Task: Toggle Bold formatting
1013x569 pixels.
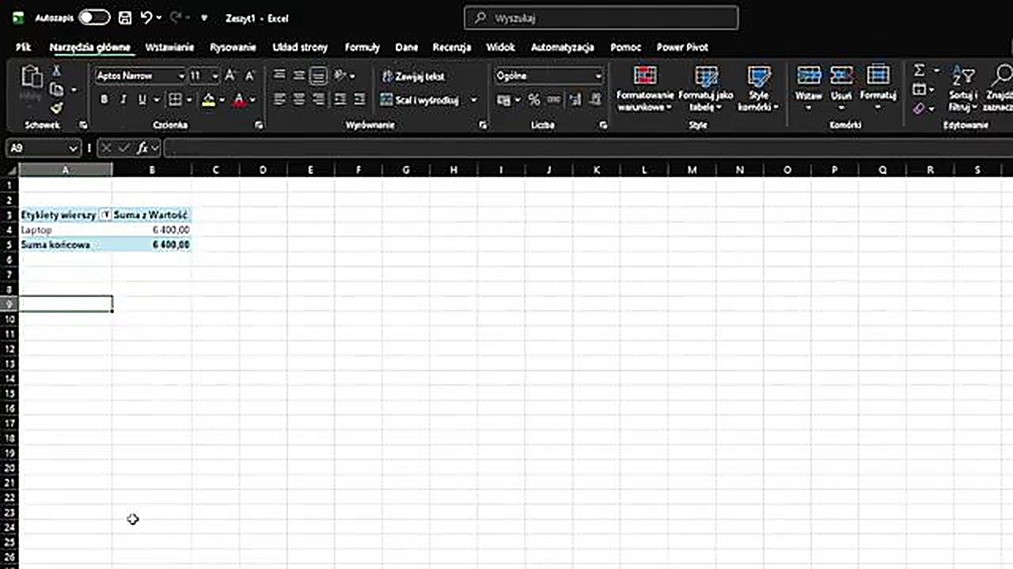Action: tap(104, 100)
